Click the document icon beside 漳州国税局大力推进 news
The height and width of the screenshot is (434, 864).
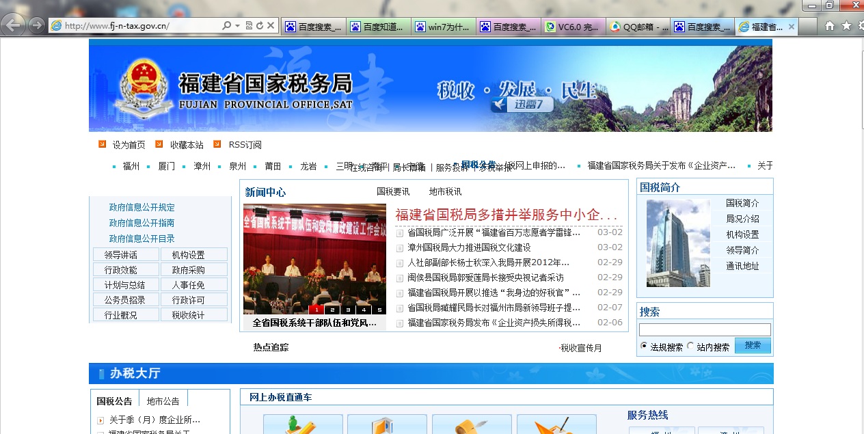400,247
